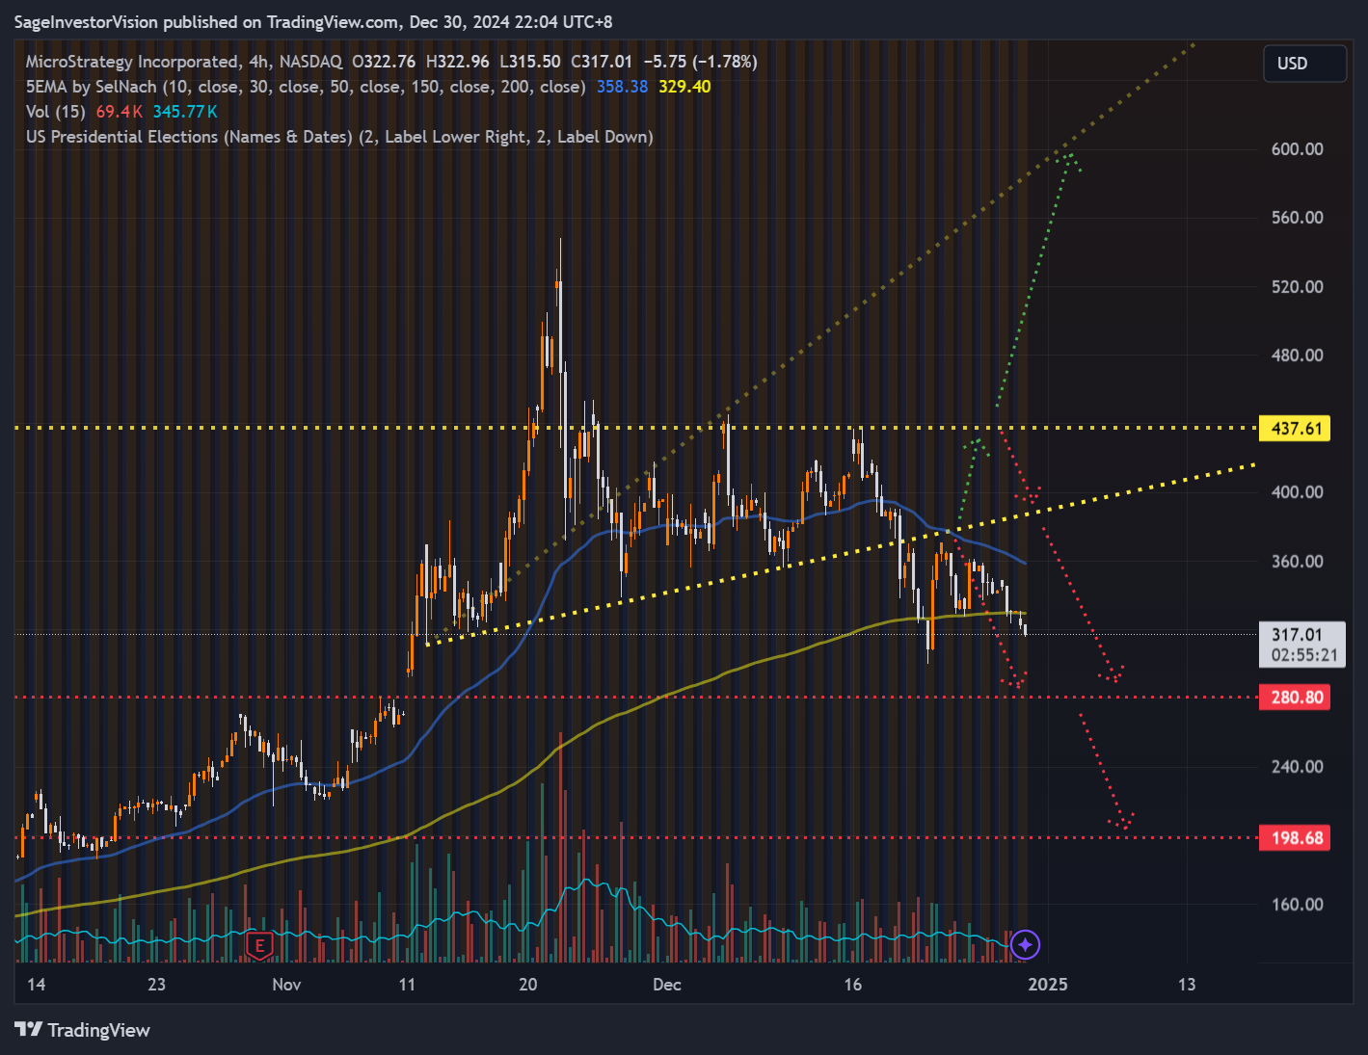The width and height of the screenshot is (1368, 1055).
Task: Click the countdown timer 02:55:21
Action: coord(1304,655)
